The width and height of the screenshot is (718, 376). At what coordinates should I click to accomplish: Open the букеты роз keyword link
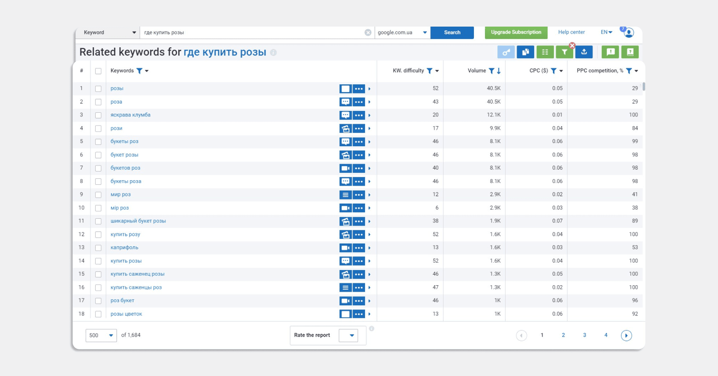pyautogui.click(x=124, y=142)
